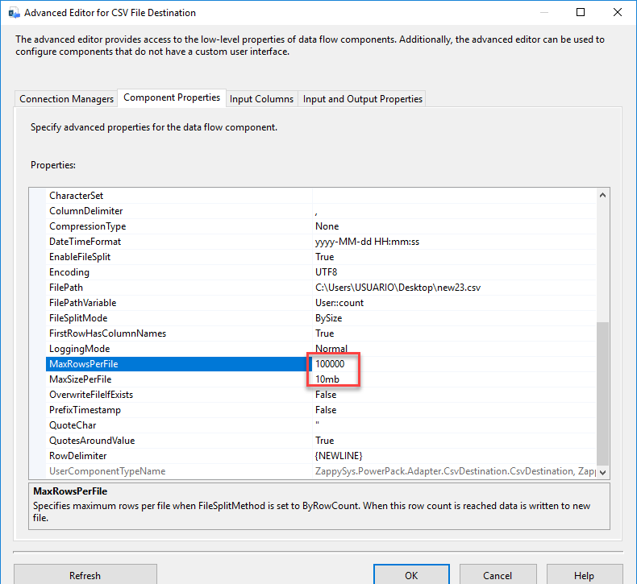637x584 pixels.
Task: Select the Component Properties tab
Action: point(172,97)
